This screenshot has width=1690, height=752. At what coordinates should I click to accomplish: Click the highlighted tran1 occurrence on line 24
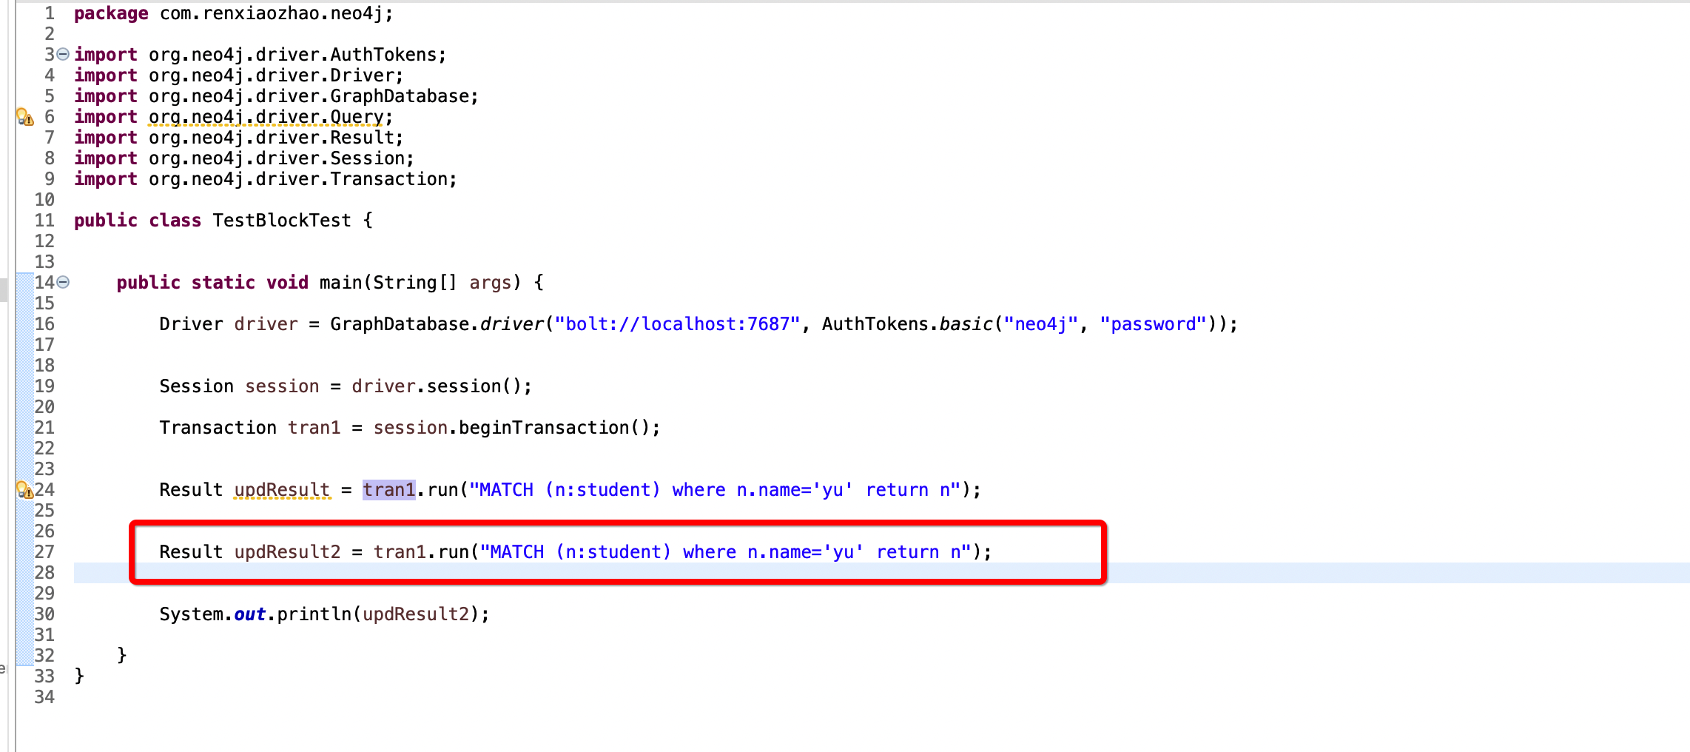(x=388, y=489)
